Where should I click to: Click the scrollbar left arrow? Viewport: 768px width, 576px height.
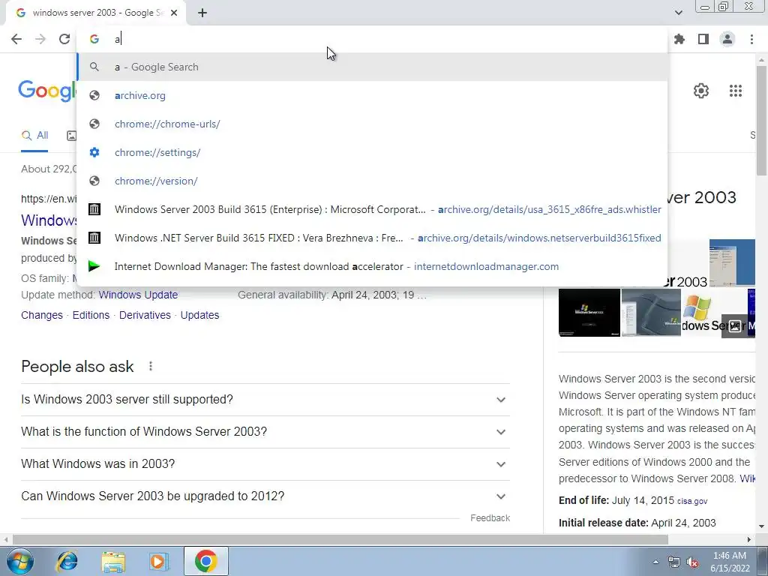tap(6, 539)
